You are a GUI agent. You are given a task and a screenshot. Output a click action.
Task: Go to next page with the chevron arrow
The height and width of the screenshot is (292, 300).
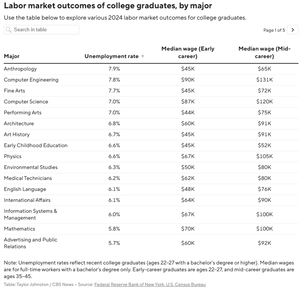[x=292, y=30]
